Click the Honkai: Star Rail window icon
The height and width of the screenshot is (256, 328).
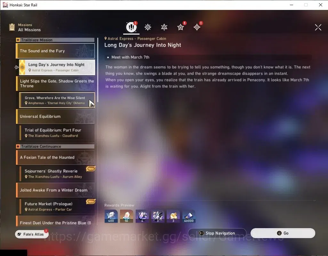(x=5, y=5)
